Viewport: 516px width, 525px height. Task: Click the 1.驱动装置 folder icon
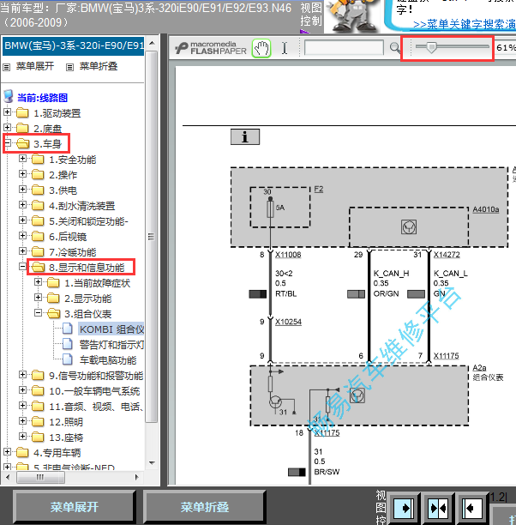click(22, 113)
